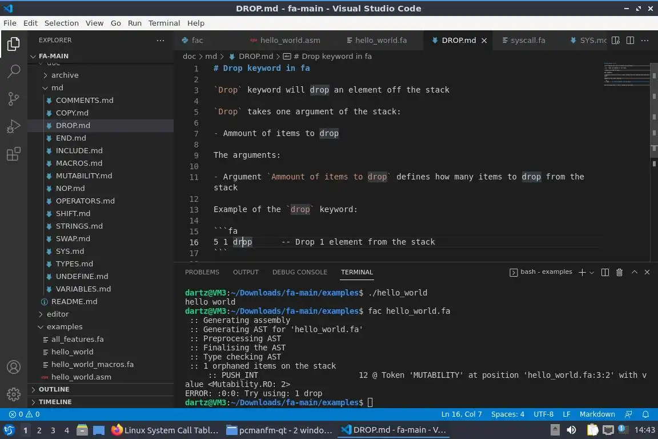Open all_features.fa in examples folder
The width and height of the screenshot is (658, 439).
(x=101, y=340)
